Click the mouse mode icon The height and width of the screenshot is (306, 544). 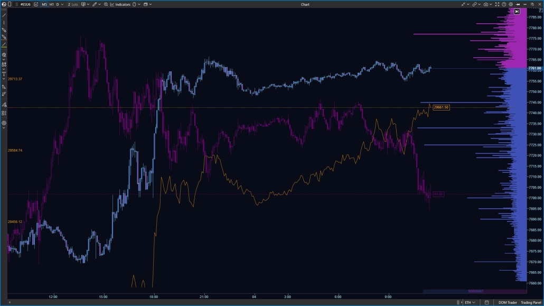[134, 5]
